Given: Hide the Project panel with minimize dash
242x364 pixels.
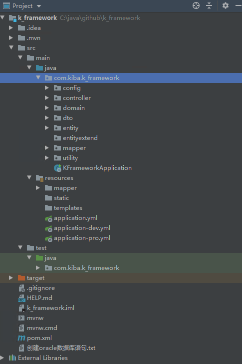Looking at the screenshot, I should [239, 5].
